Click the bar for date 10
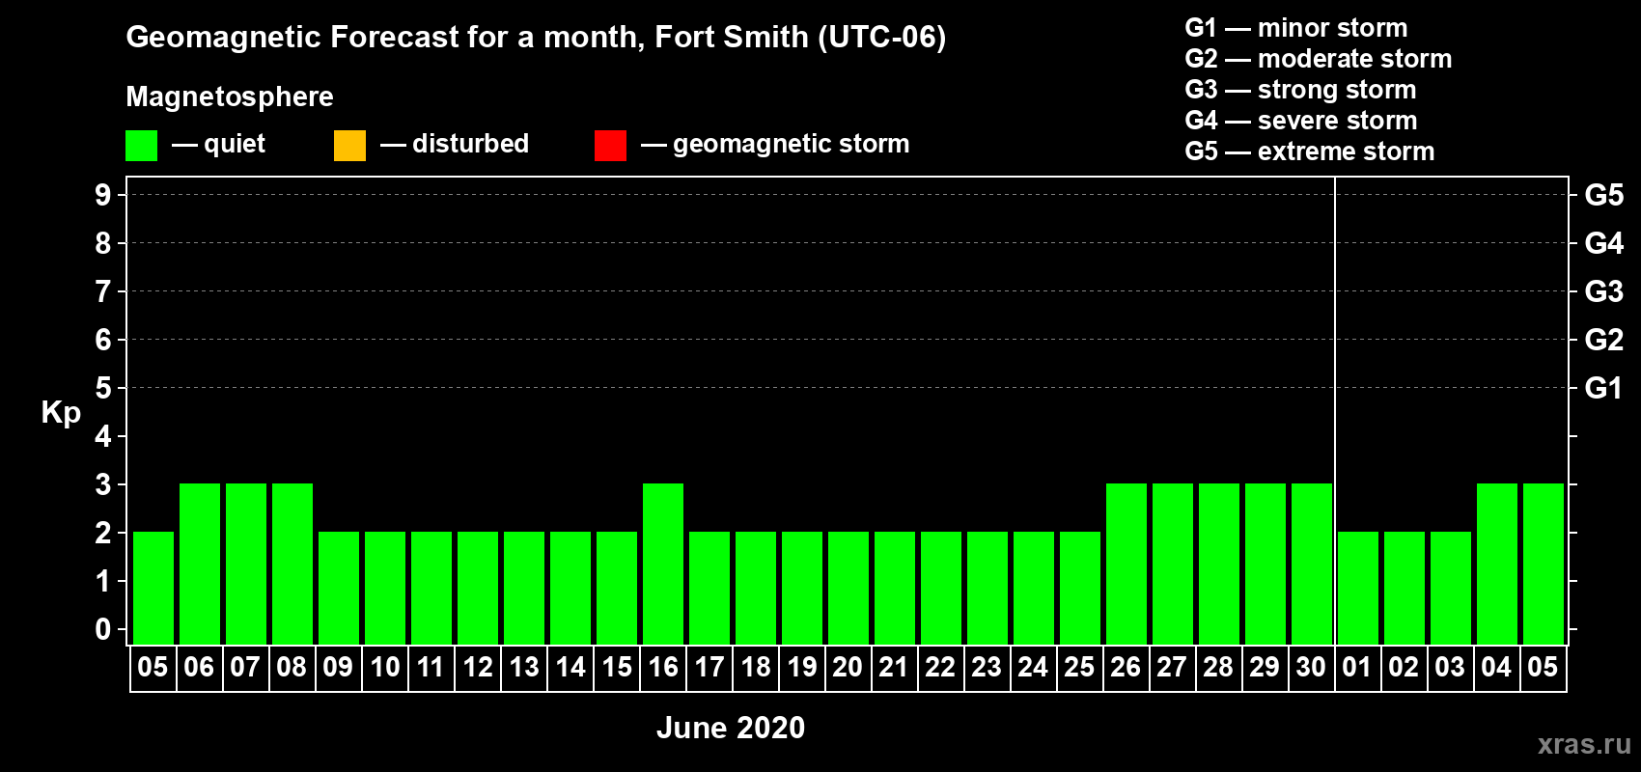The height and width of the screenshot is (772, 1641). coord(385,588)
